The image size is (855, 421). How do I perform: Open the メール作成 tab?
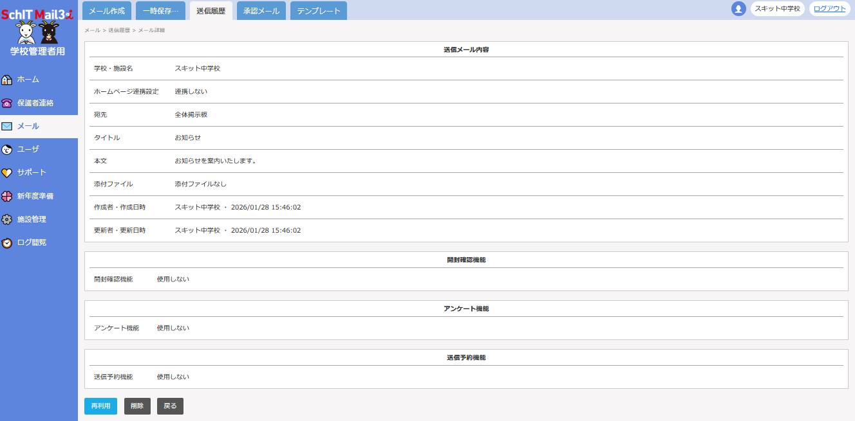(107, 11)
